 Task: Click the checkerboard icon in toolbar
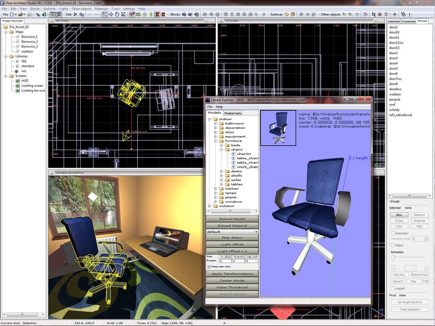(380, 14)
